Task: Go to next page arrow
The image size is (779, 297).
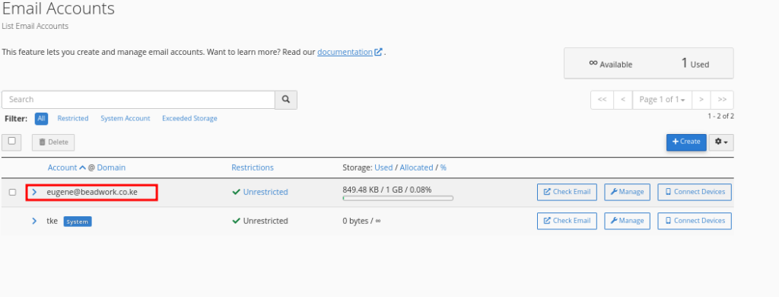Action: [x=701, y=100]
